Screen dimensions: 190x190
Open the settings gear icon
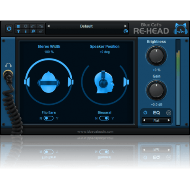(26, 26)
